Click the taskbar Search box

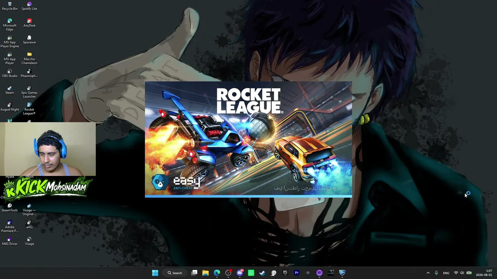(x=175, y=273)
